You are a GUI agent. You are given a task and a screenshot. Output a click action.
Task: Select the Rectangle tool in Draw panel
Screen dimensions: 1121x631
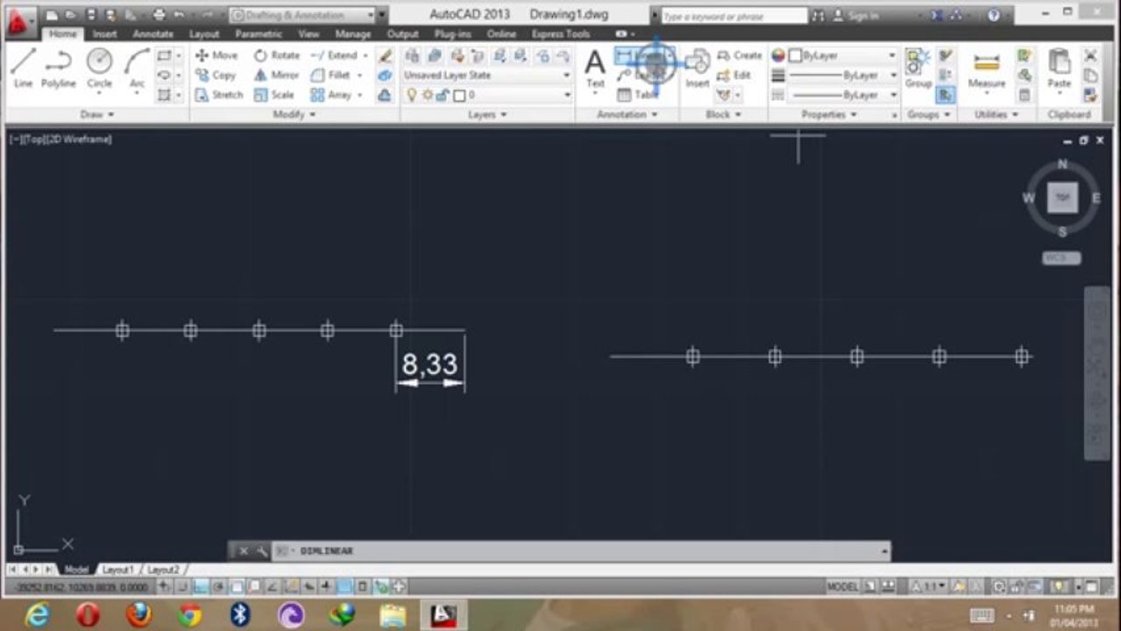[x=164, y=55]
